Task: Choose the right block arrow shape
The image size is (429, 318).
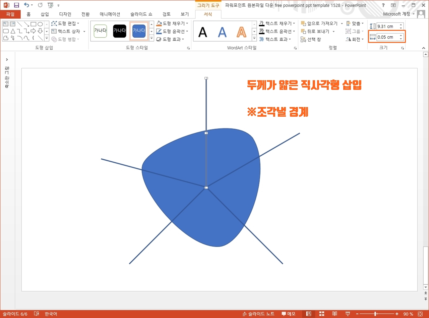Action: tap(33, 31)
